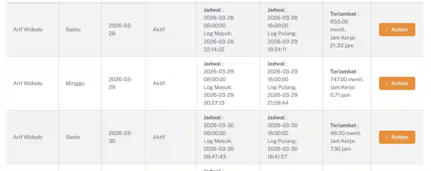Click the chevron icon in Sabtu row's Action button

point(387,30)
